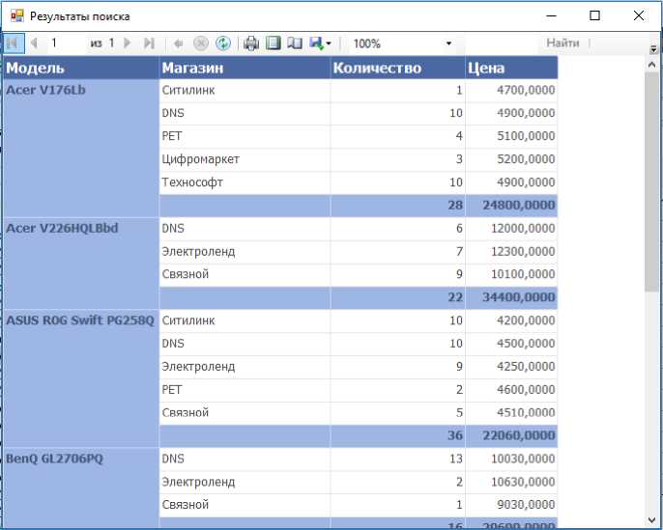The height and width of the screenshot is (530, 663).
Task: Stop report rendering
Action: (201, 43)
